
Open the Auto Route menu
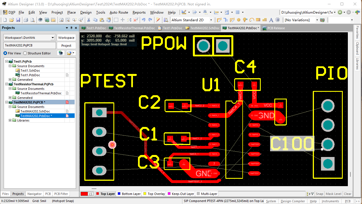119,12
